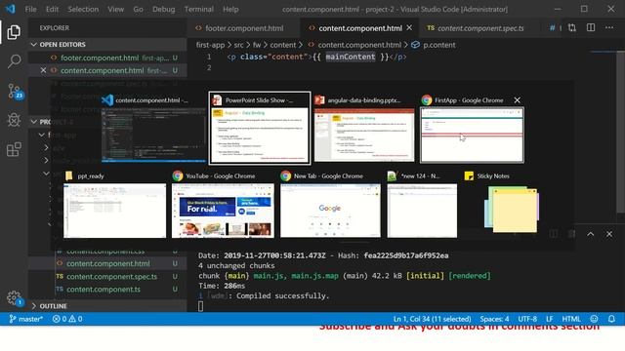Click the Chrome icon of the YouTube switcher item

178,175
